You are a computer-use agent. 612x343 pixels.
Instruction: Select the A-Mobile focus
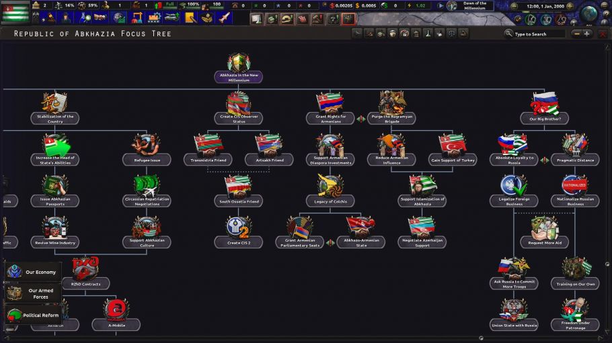click(116, 315)
